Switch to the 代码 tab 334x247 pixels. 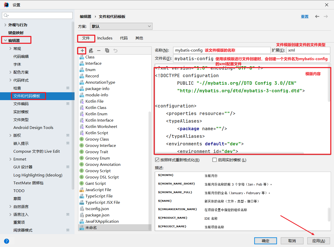pyautogui.click(x=124, y=38)
